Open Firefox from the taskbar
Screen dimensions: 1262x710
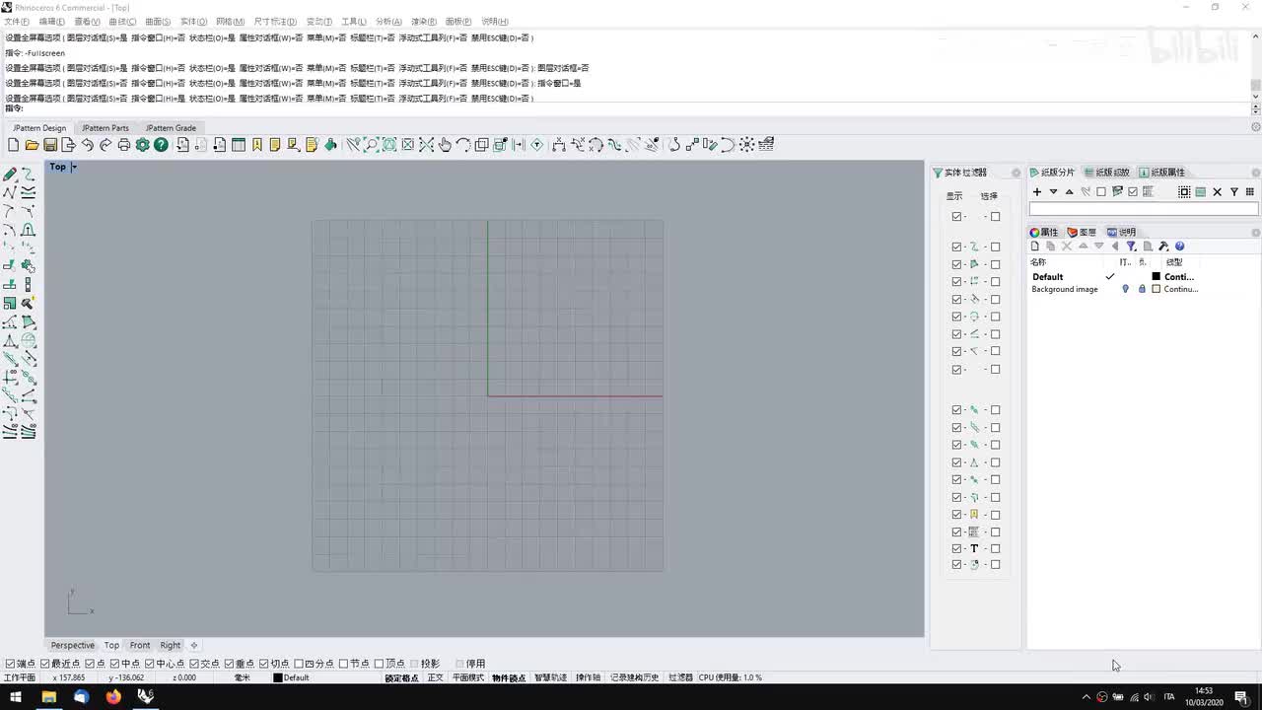[113, 697]
